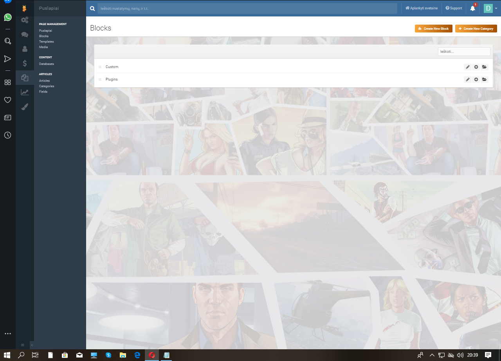The width and height of the screenshot is (501, 361).
Task: Select Blocks in the side menu
Action: click(44, 36)
